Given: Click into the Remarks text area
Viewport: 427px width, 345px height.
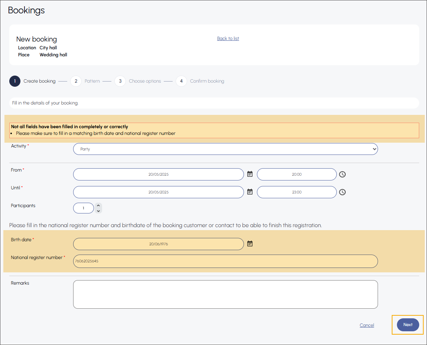Looking at the screenshot, I should (x=225, y=294).
